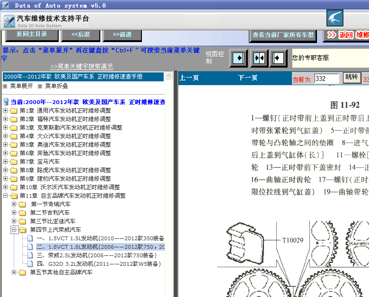Click the 2000年--2012年款 manual title bar
This screenshot has width=369, height=297.
83,77
